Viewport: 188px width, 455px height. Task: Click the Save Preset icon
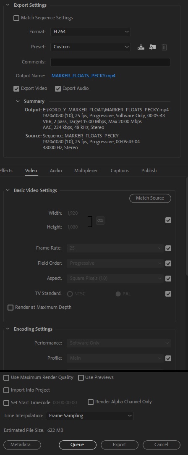coord(141,47)
